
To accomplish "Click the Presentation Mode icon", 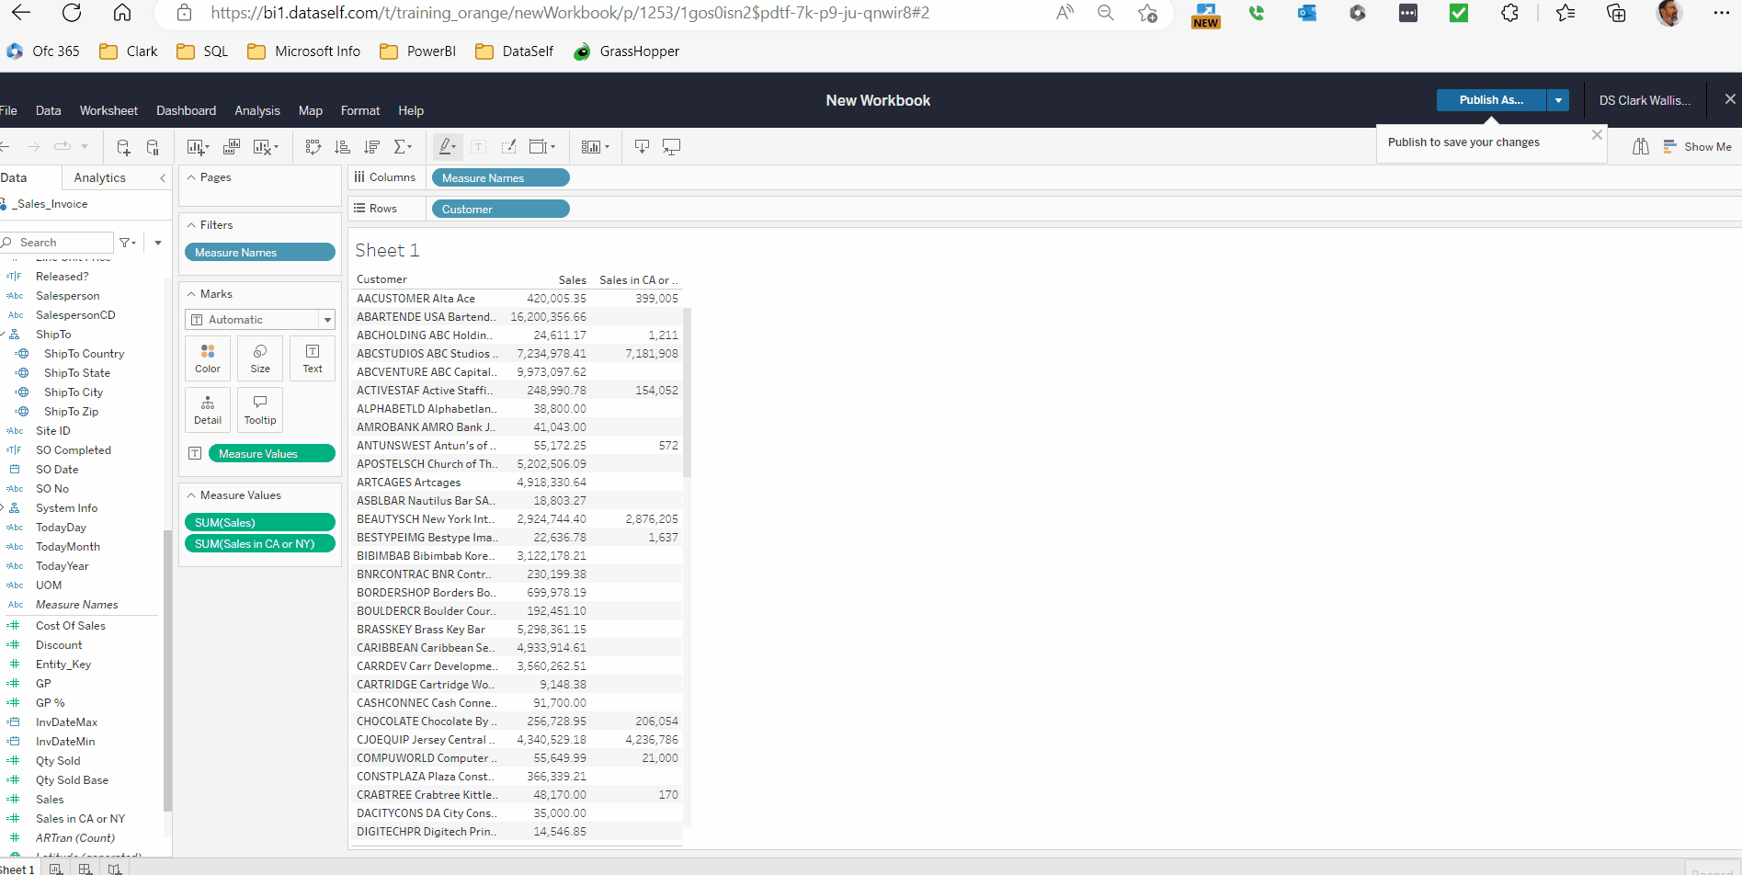I will pos(672,147).
